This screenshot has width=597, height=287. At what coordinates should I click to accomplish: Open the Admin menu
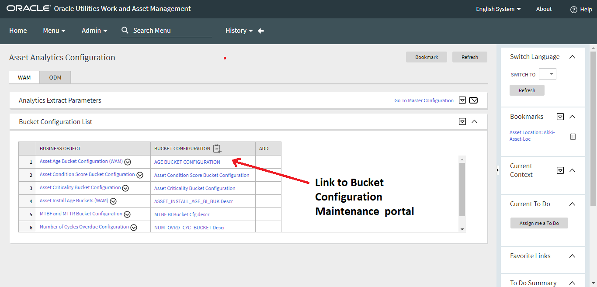coord(94,31)
